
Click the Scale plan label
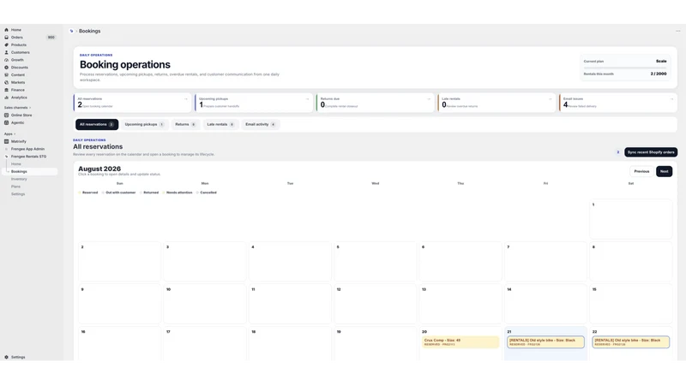(661, 61)
